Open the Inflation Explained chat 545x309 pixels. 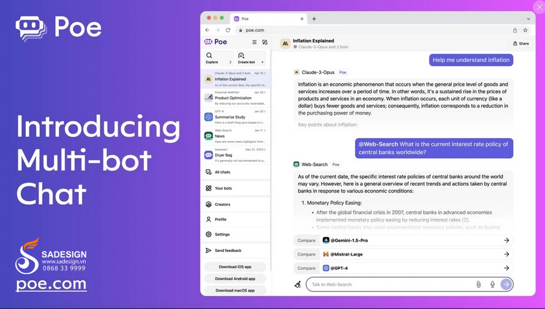click(x=235, y=79)
